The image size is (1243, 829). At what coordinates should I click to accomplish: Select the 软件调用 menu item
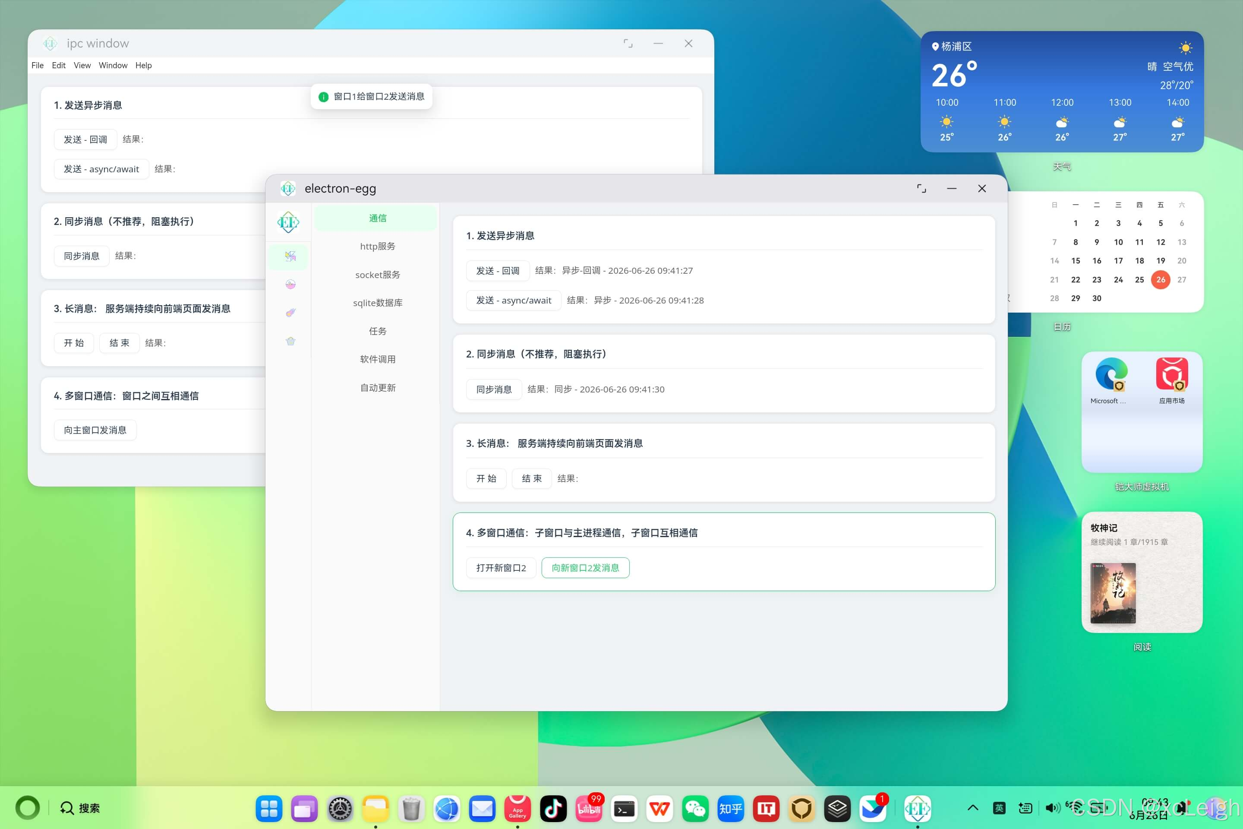coord(377,360)
